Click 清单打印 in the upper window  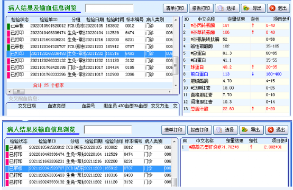pos(175,8)
